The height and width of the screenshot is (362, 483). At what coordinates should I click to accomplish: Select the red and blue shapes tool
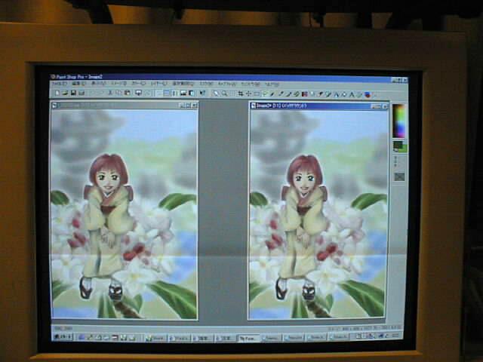pyautogui.click(x=368, y=95)
